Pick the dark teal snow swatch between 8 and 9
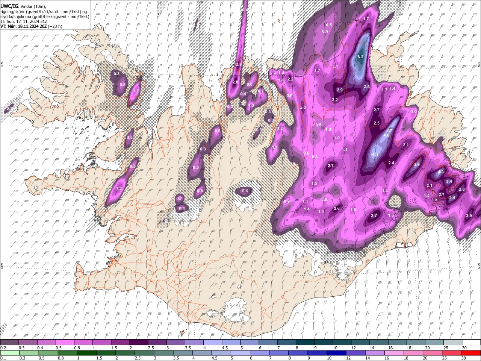The height and width of the screenshot is (361, 481). pyautogui.click(x=305, y=343)
